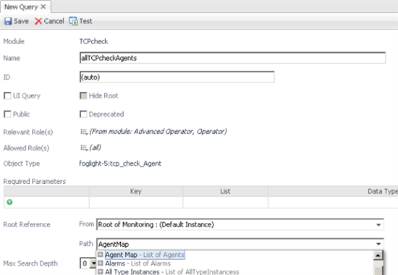This screenshot has height=275, width=398.
Task: Open the Relevant Role(s) list editor icon
Action: click(x=84, y=132)
